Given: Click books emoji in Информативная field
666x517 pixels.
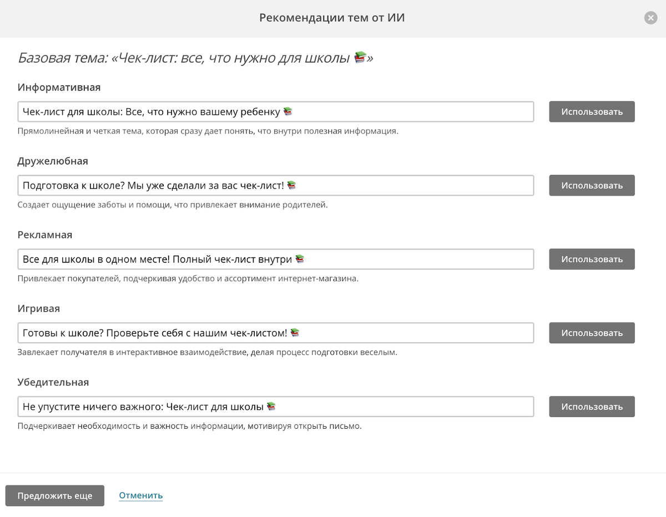Looking at the screenshot, I should [x=287, y=111].
